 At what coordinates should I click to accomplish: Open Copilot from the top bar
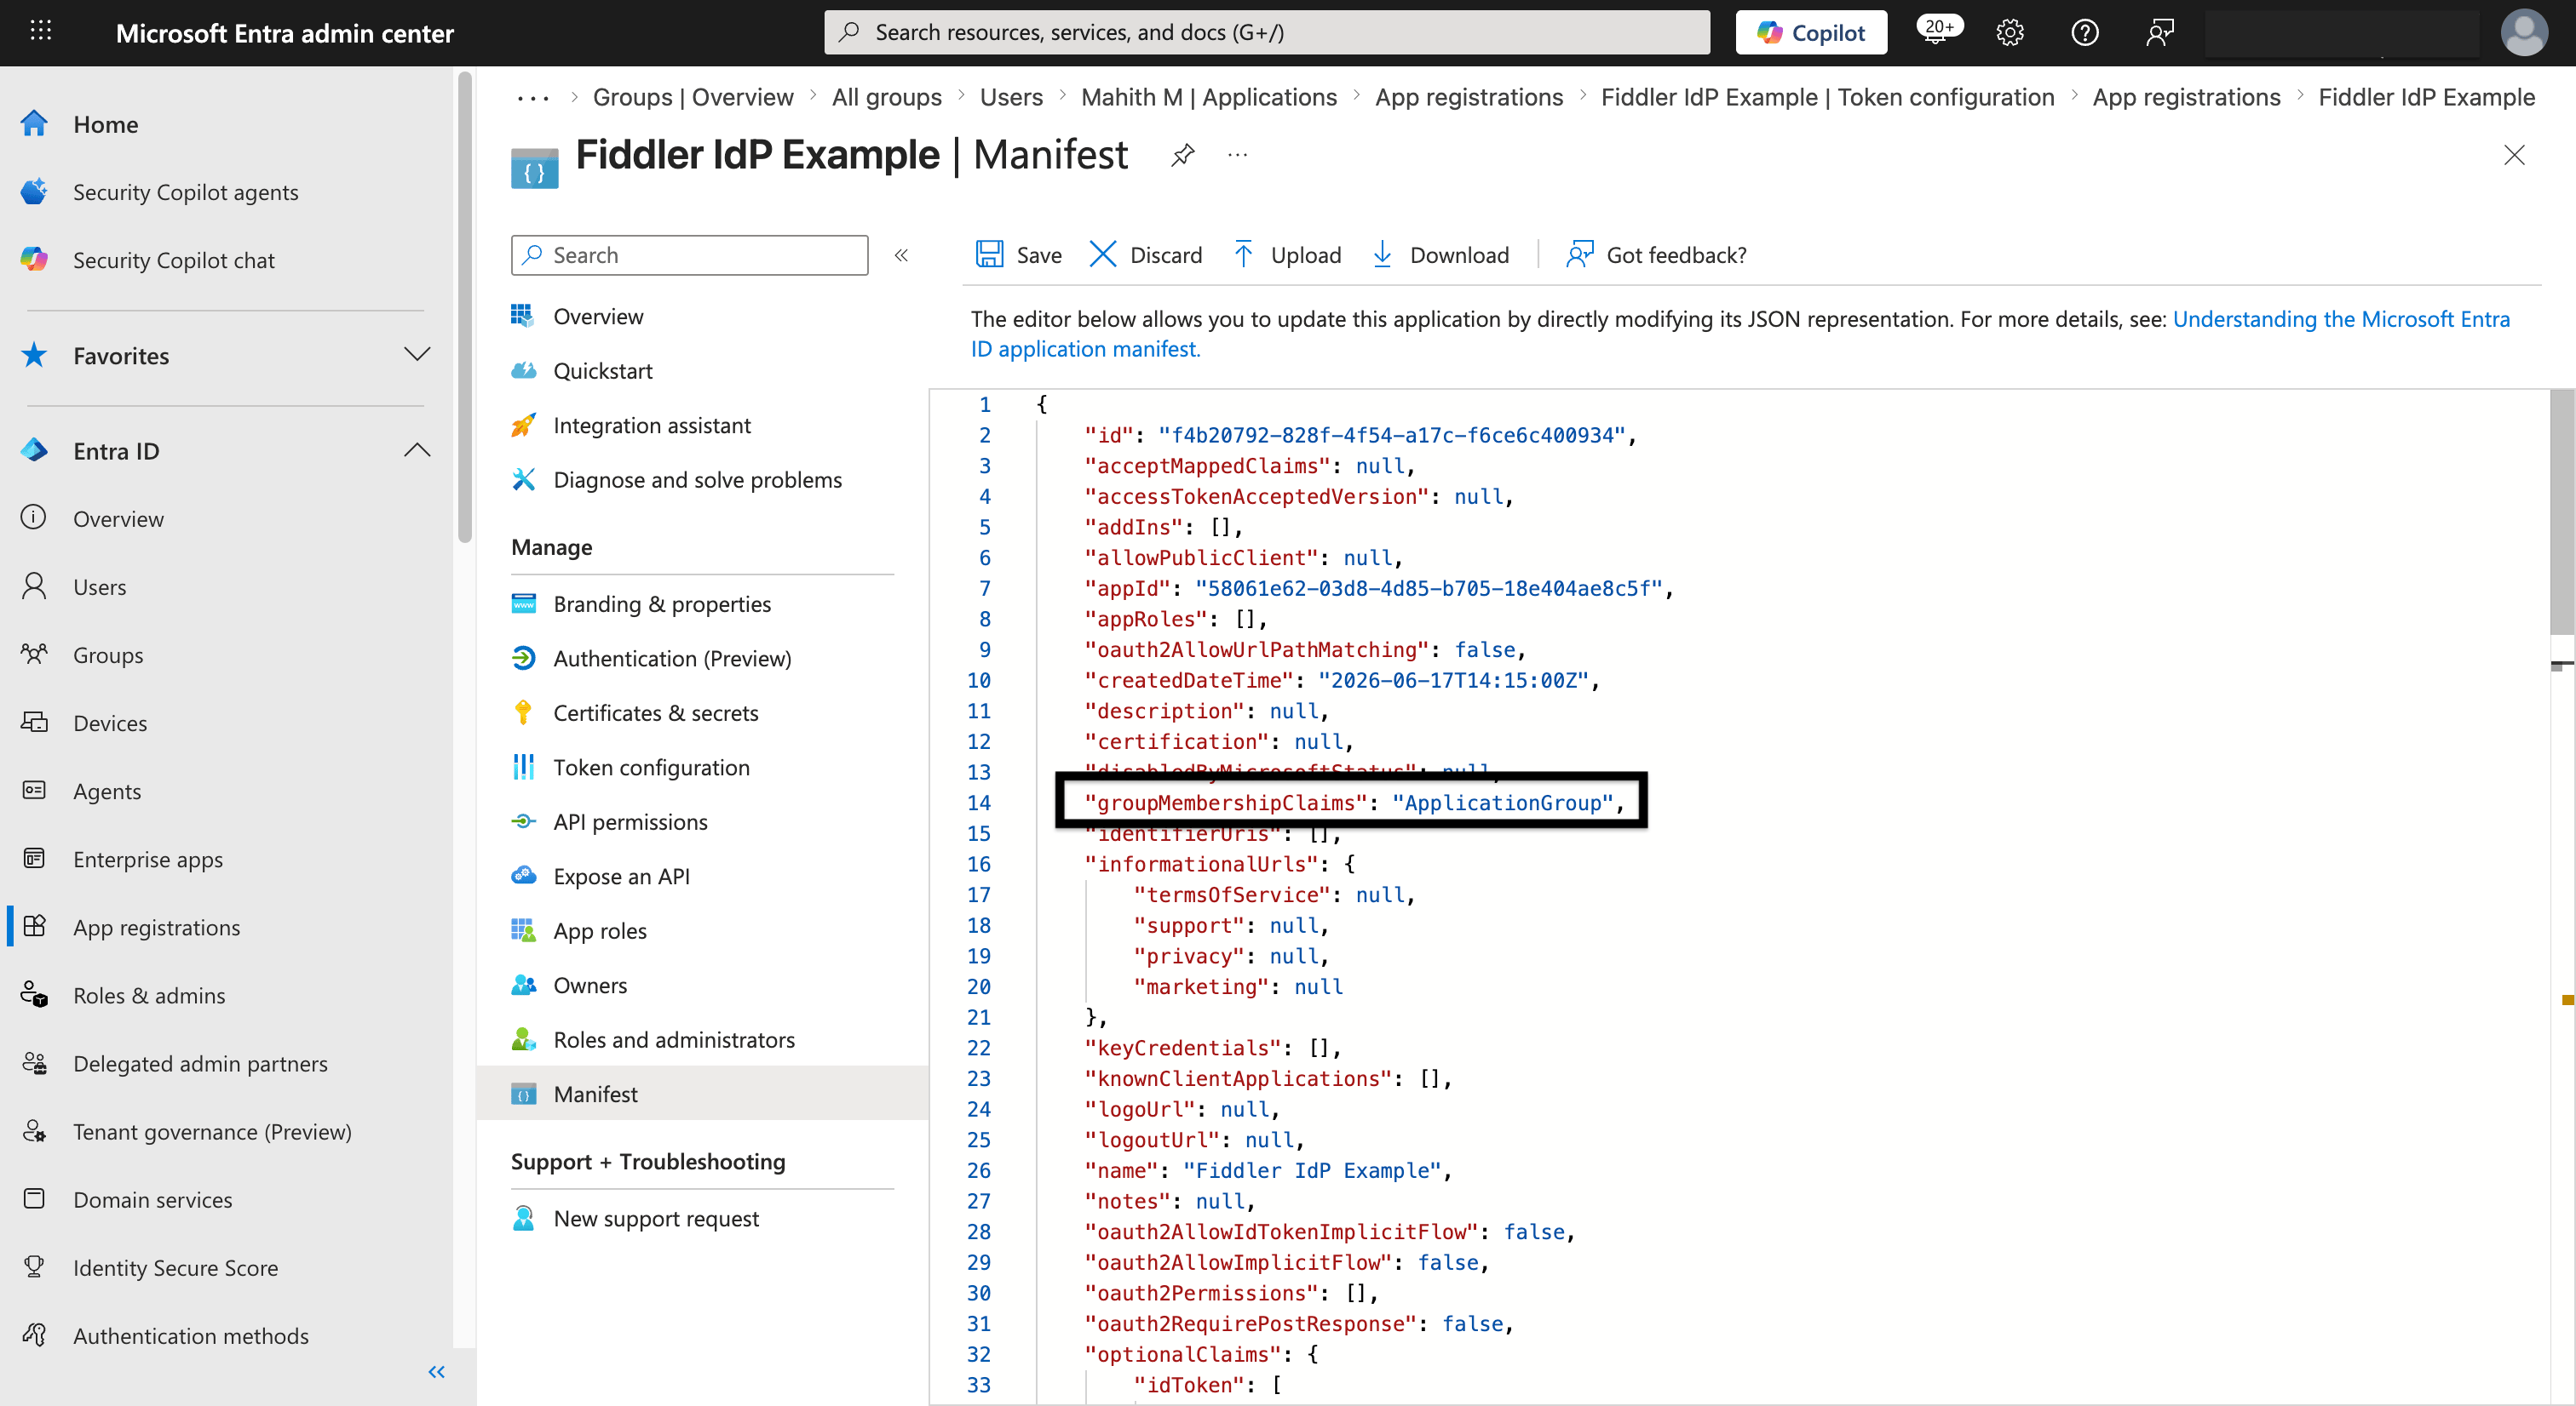[1811, 32]
